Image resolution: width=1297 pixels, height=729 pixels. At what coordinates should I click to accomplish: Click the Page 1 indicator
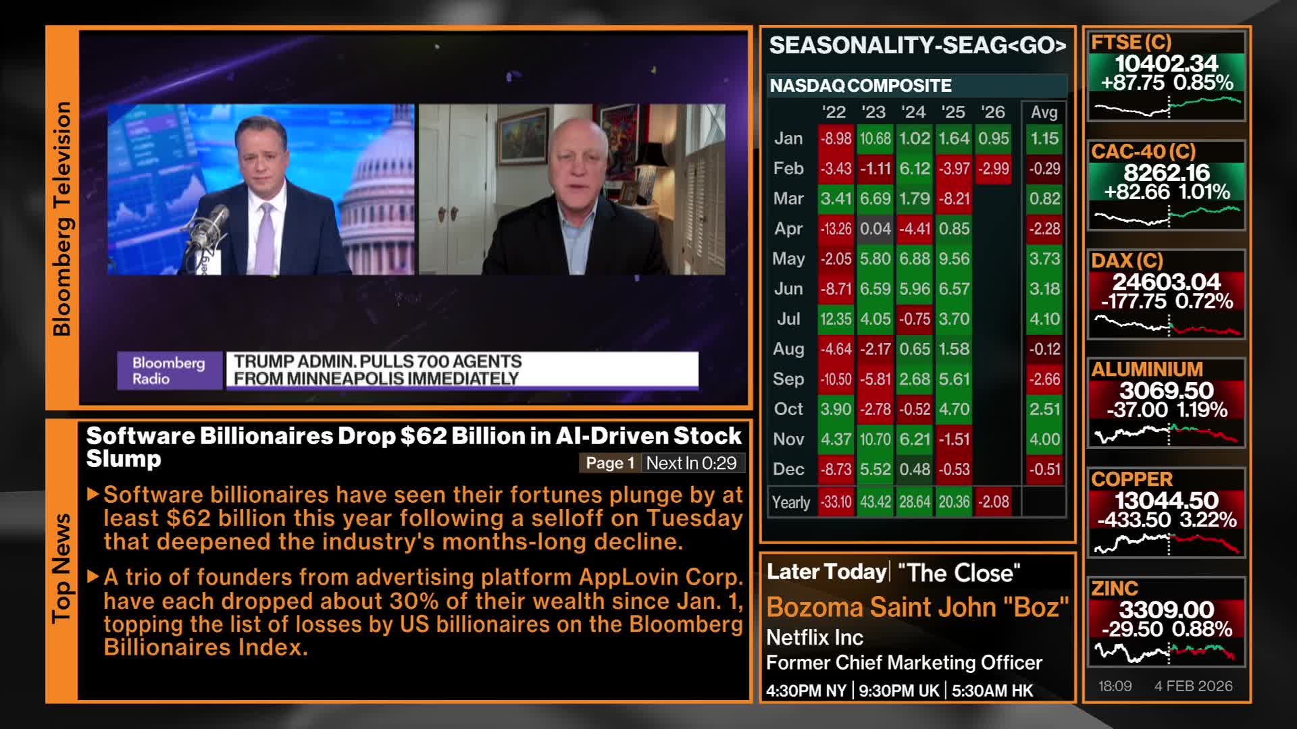click(609, 463)
